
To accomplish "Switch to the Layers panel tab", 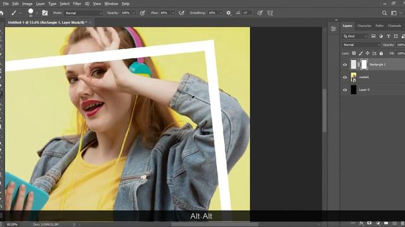I will 347,26.
